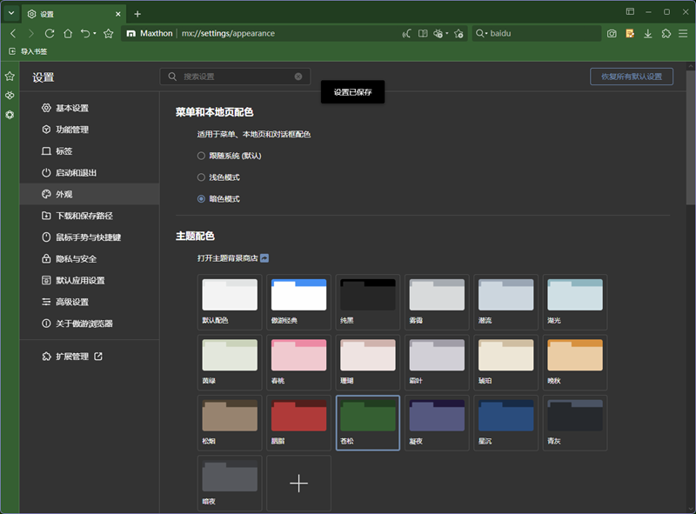Screen dimensions: 696x514
Task: Select 暗色模式 radio option
Action: (202, 199)
